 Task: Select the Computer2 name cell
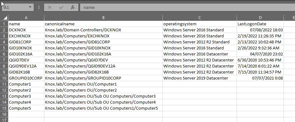26,90
